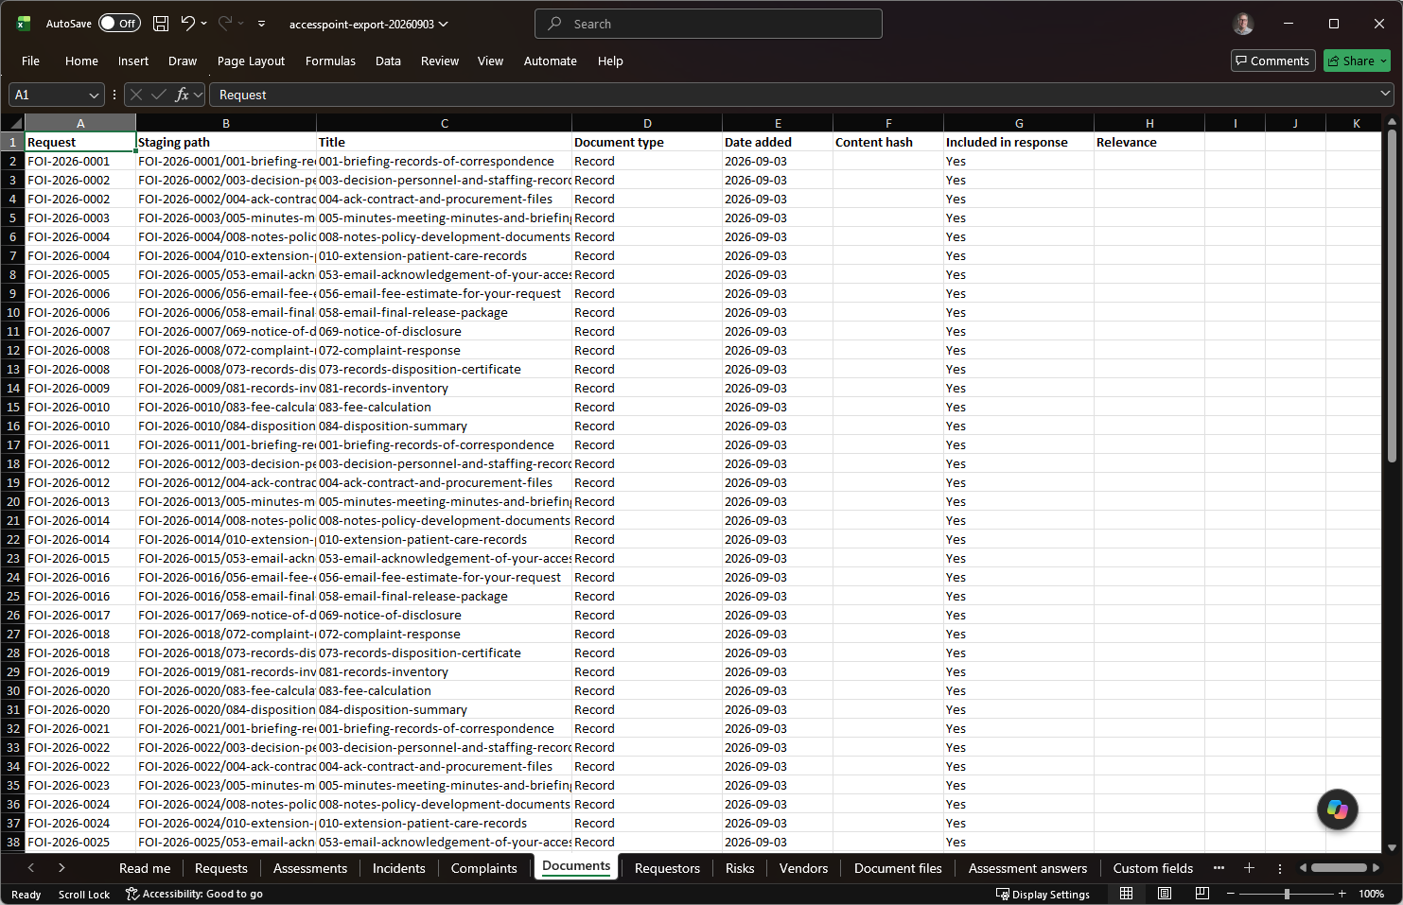Click the Redo arrow icon
Viewport: 1403px width, 905px height.
click(x=225, y=24)
